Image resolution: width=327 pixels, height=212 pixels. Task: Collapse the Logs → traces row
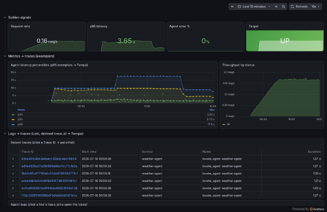tap(5, 133)
